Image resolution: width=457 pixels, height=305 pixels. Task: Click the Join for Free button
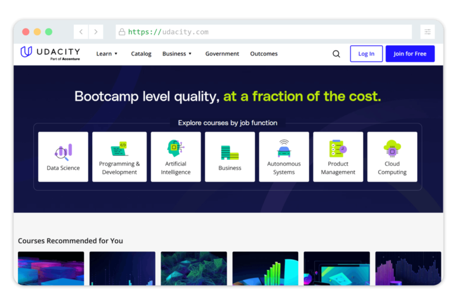[410, 54]
